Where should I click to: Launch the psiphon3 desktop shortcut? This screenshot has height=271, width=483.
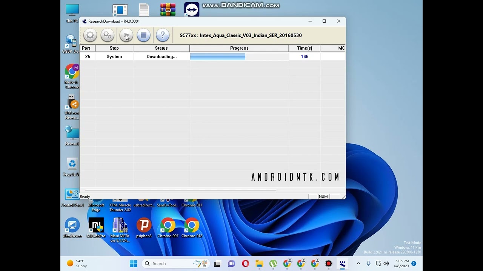[144, 228]
